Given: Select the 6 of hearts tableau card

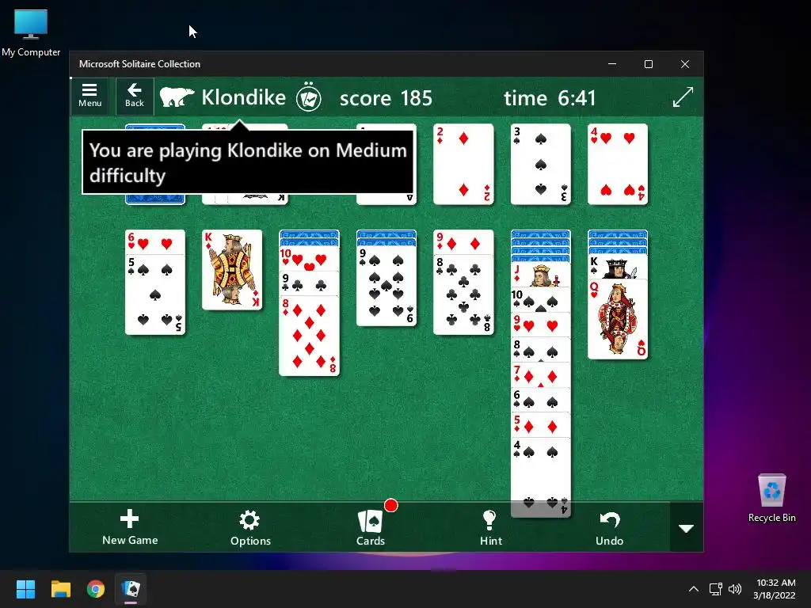Looking at the screenshot, I should 155,242.
